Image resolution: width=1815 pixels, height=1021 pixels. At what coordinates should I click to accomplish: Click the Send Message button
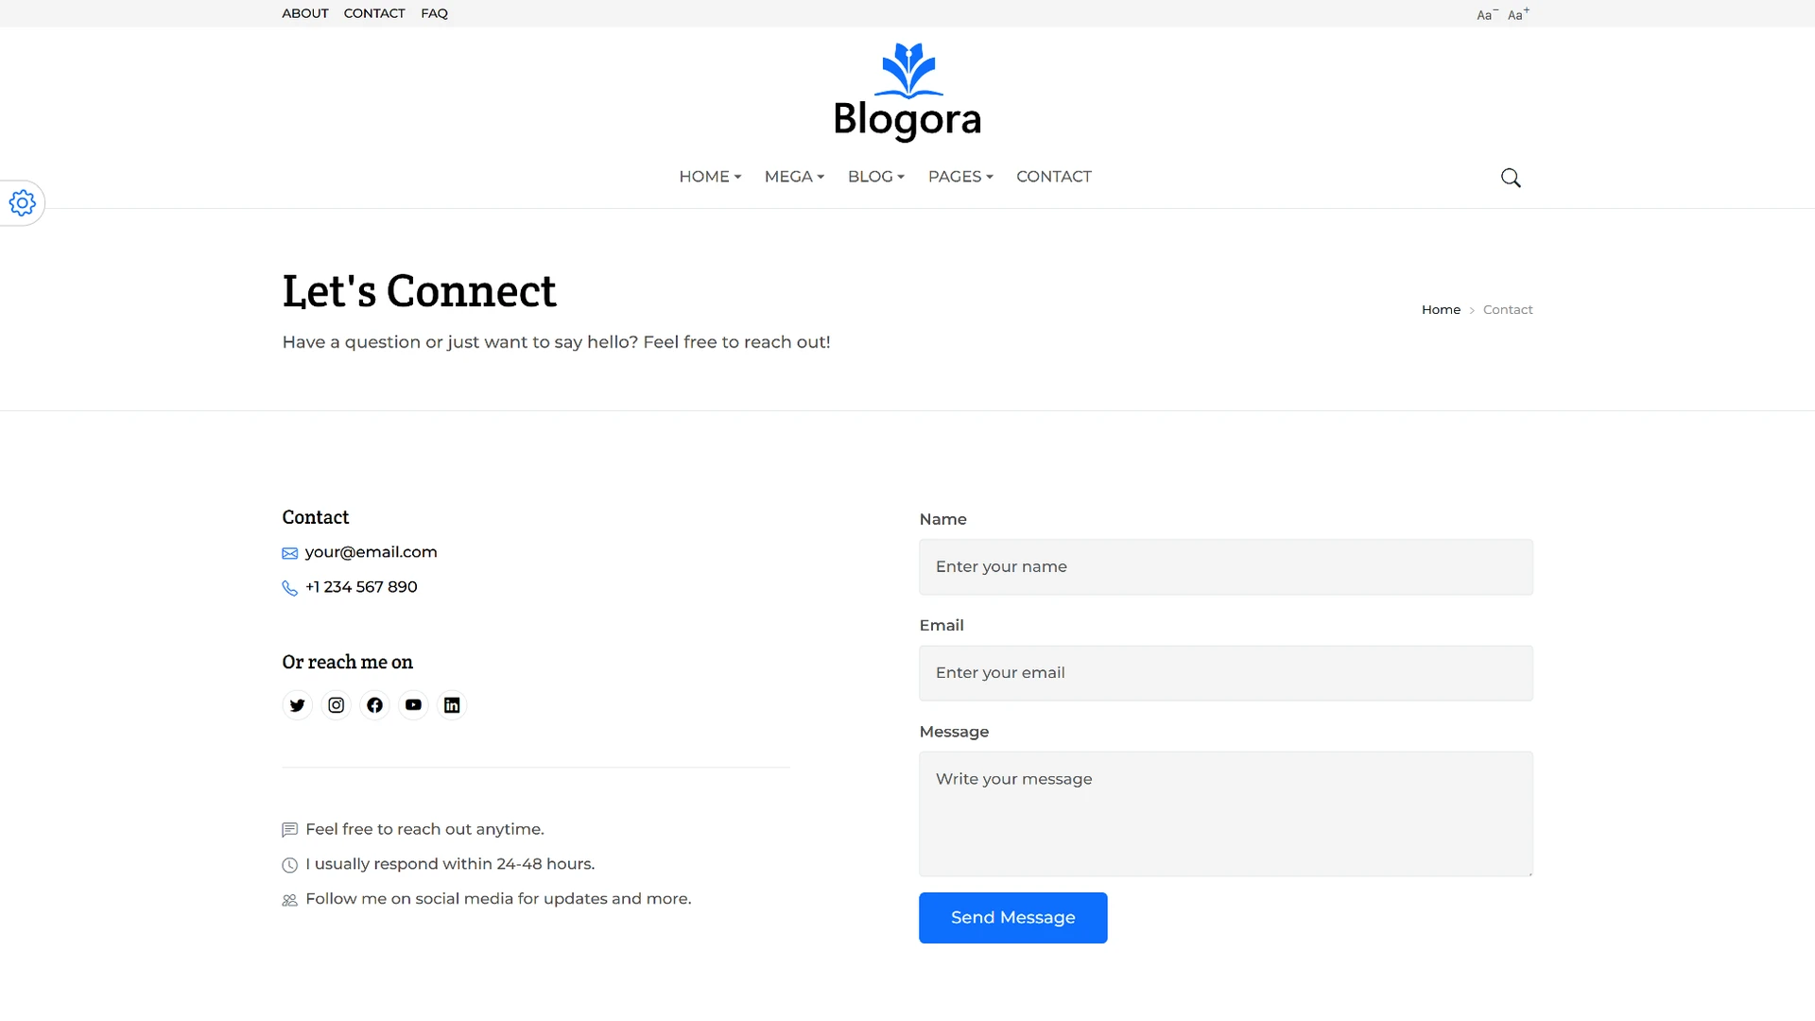pyautogui.click(x=1013, y=918)
